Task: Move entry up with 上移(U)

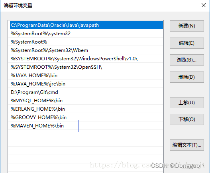Action: [x=187, y=103]
